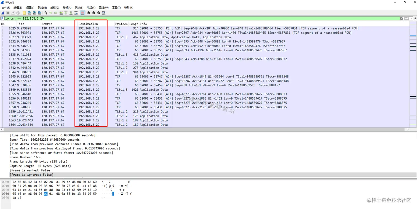Go back to the previous packet in history

pyautogui.click(x=51, y=13)
